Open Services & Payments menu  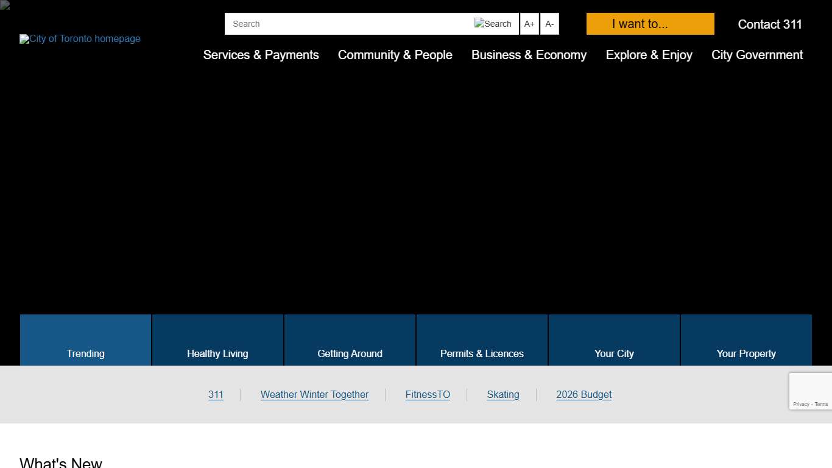coord(261,55)
